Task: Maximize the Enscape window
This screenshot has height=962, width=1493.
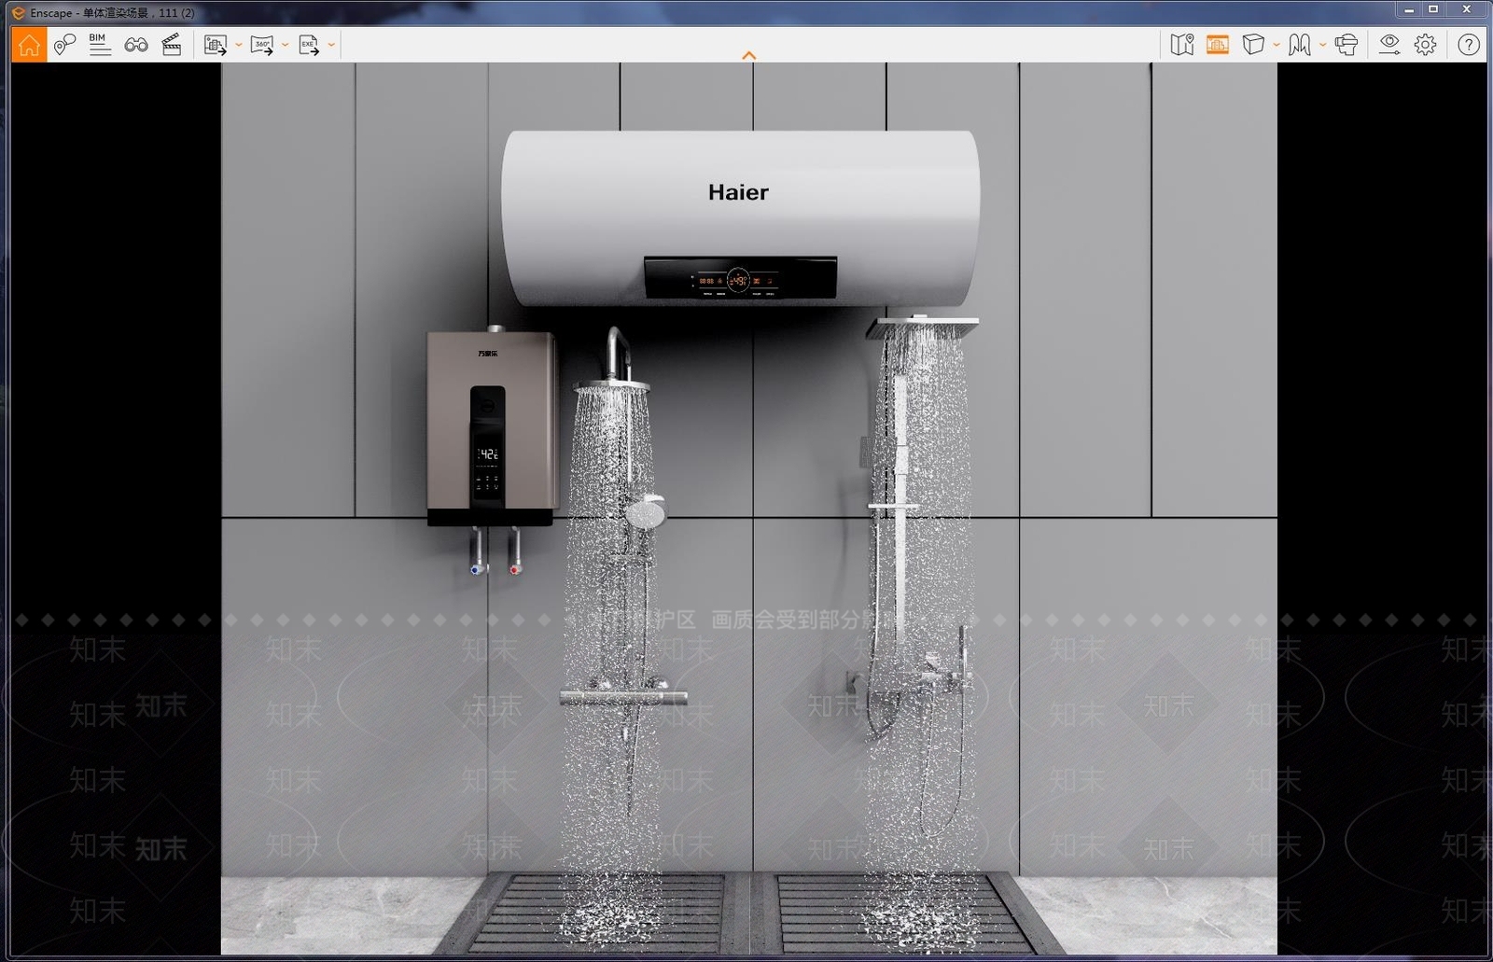Action: tap(1433, 9)
